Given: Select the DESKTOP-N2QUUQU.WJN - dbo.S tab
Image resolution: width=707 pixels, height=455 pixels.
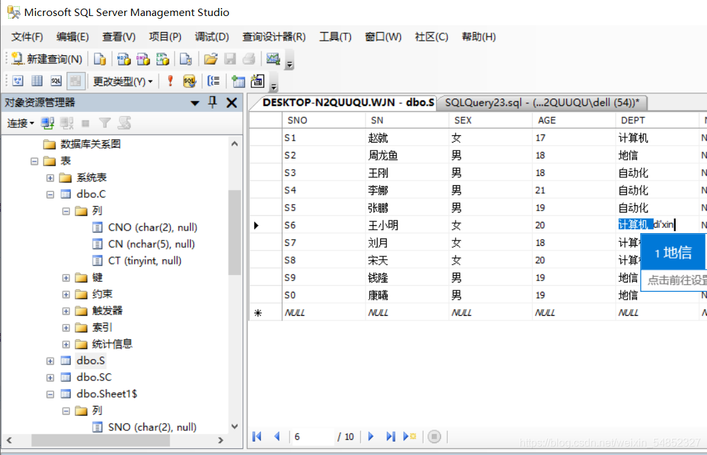Looking at the screenshot, I should (348, 103).
